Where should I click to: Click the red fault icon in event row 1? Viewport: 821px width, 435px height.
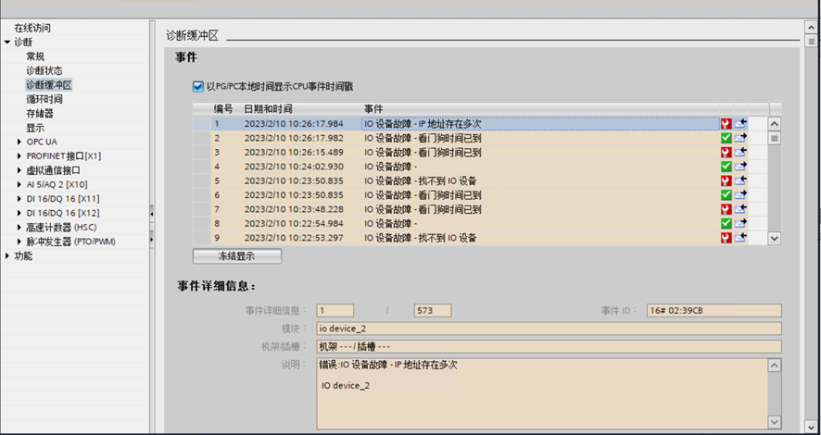coord(726,124)
